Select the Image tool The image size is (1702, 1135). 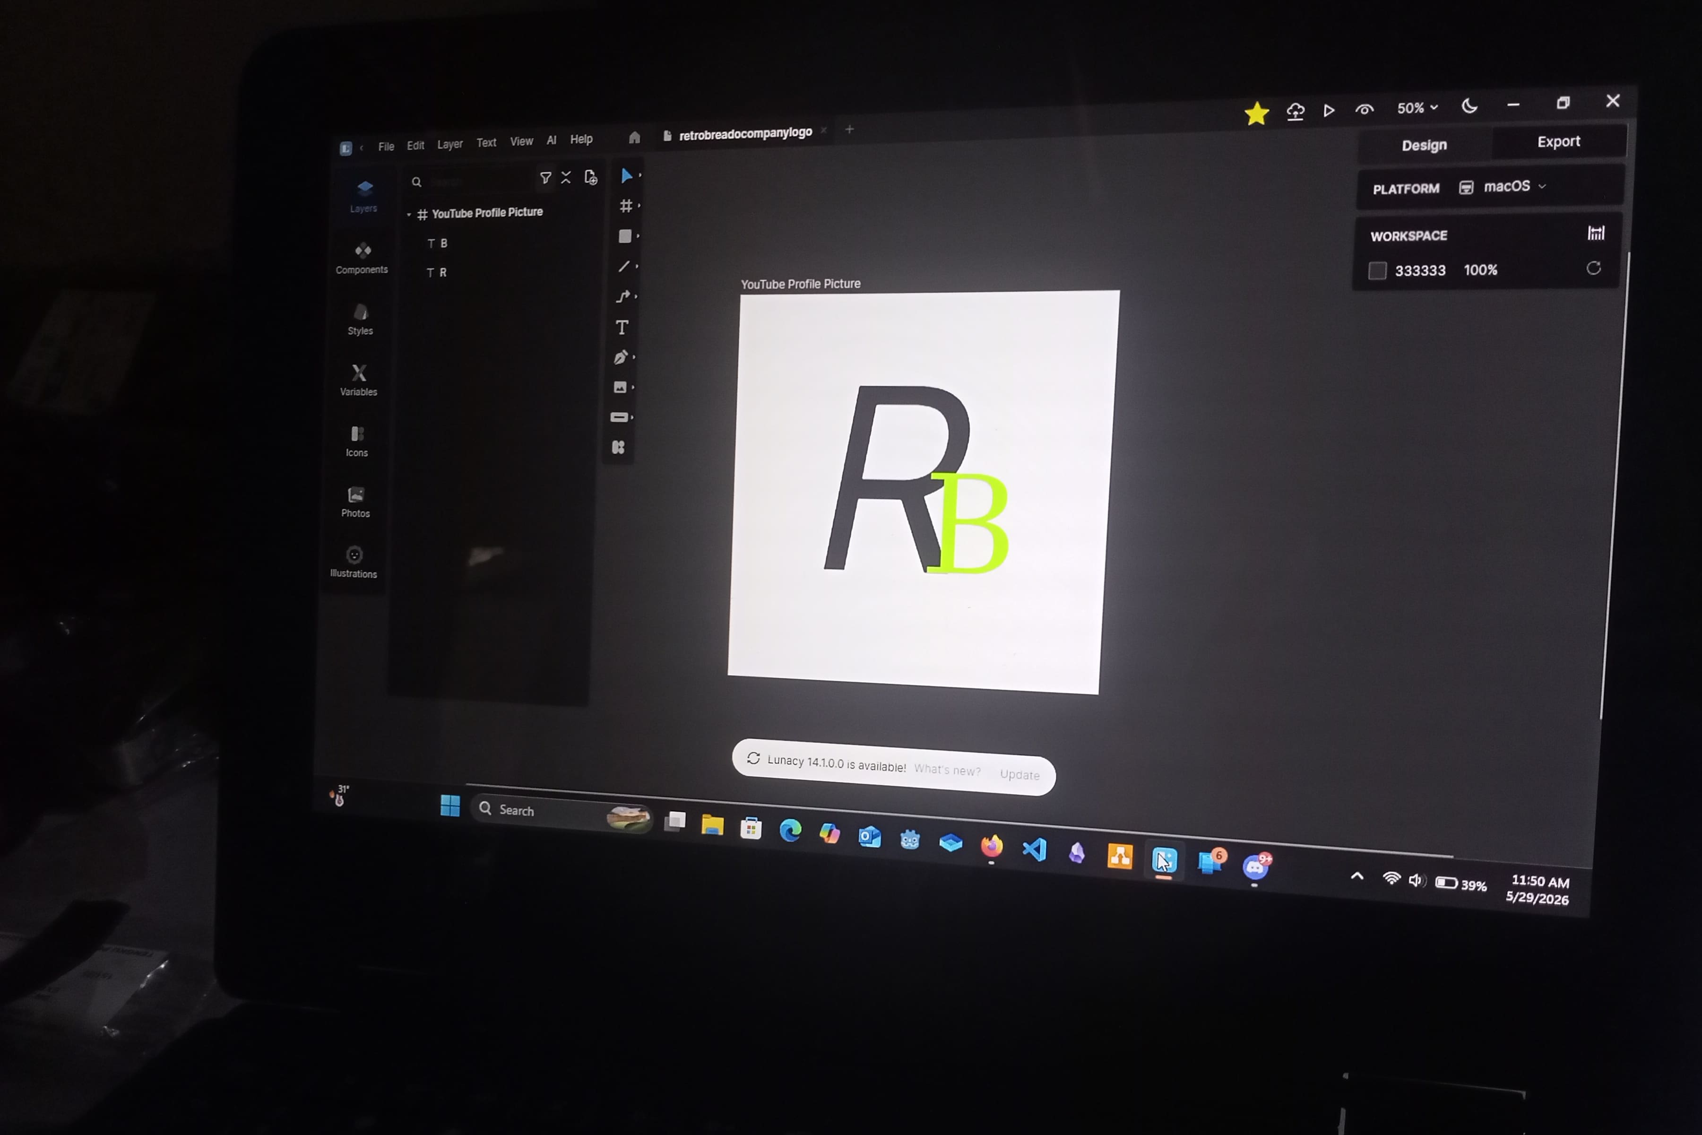[620, 387]
